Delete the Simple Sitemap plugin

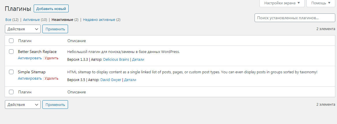(x=51, y=78)
